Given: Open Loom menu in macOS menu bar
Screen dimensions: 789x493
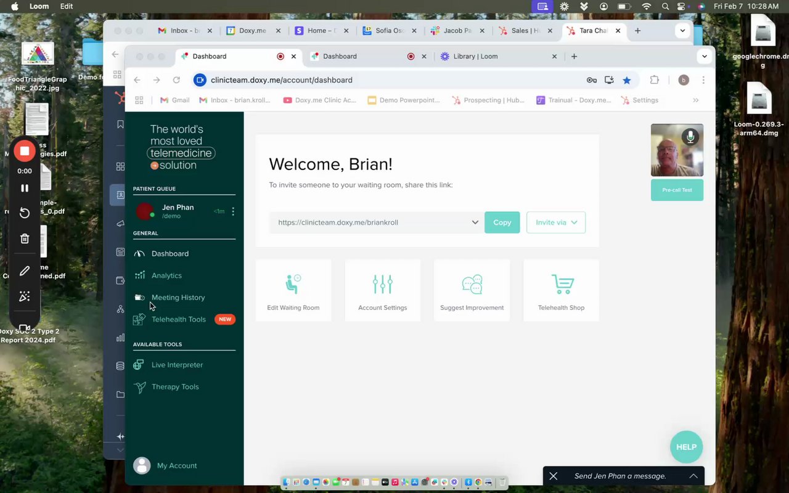Looking at the screenshot, I should (x=39, y=6).
